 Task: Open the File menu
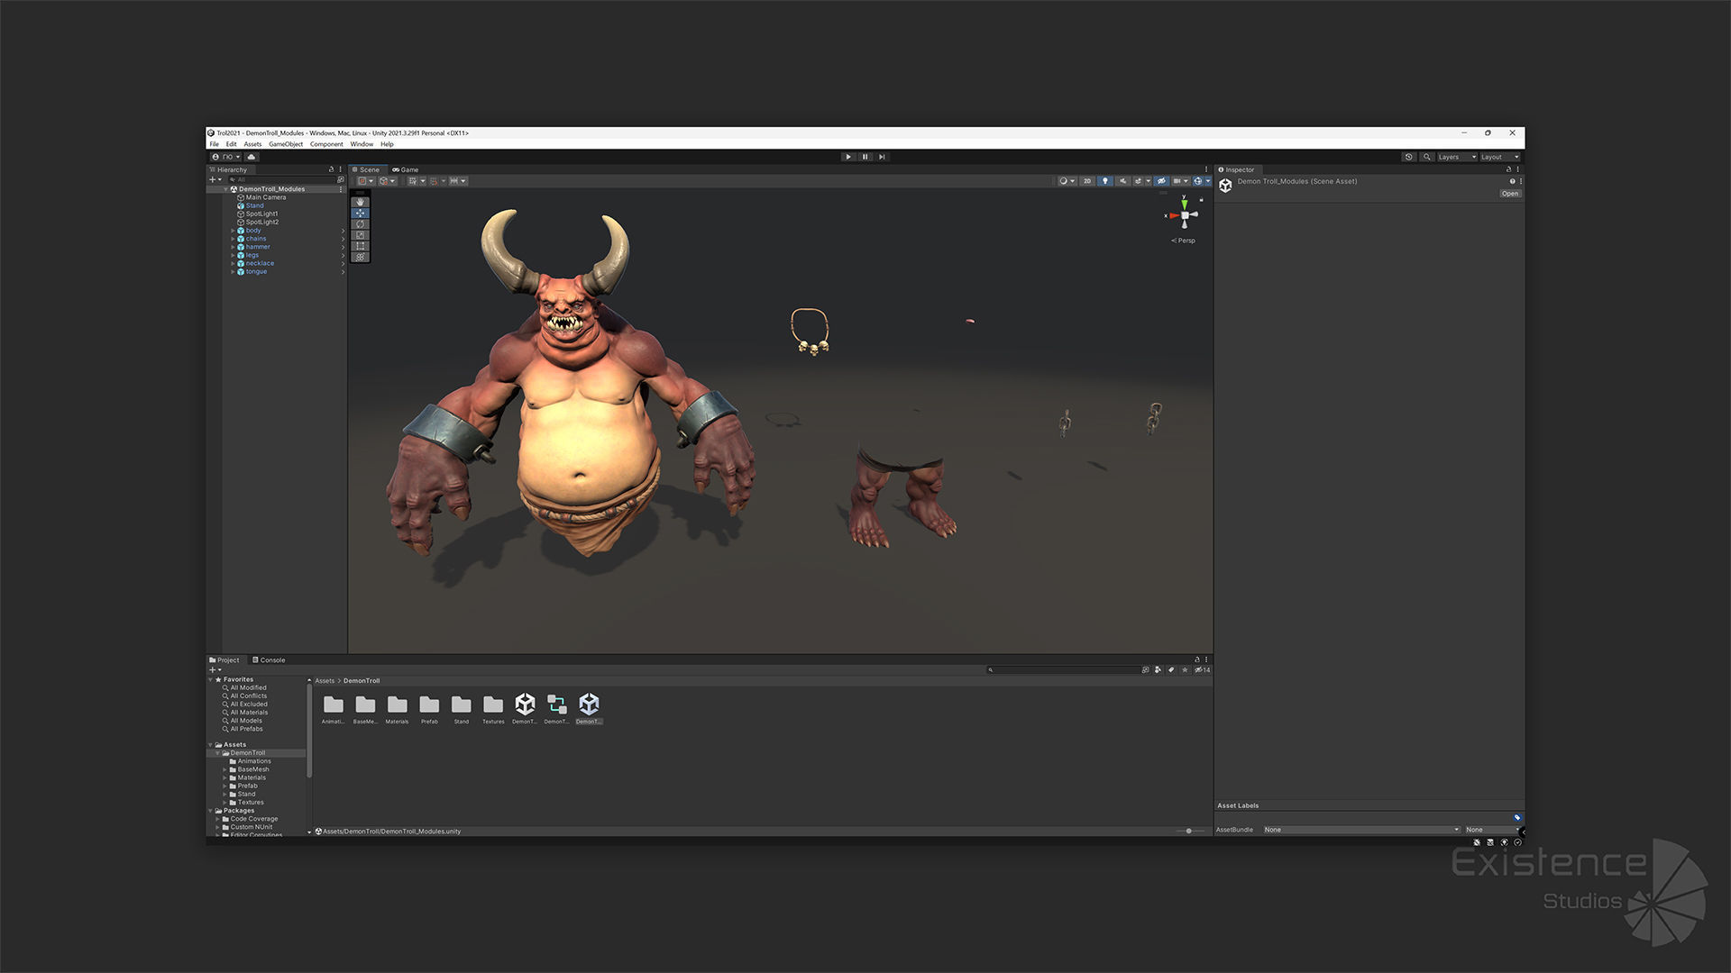pyautogui.click(x=214, y=144)
